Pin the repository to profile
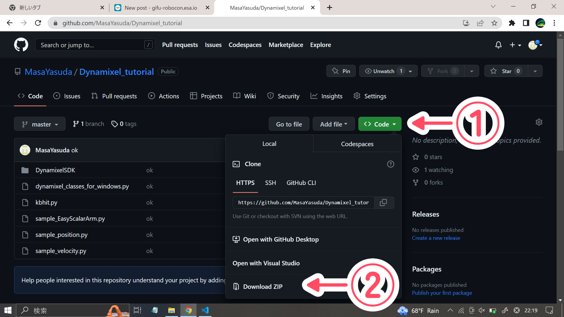The width and height of the screenshot is (564, 317). tap(341, 71)
